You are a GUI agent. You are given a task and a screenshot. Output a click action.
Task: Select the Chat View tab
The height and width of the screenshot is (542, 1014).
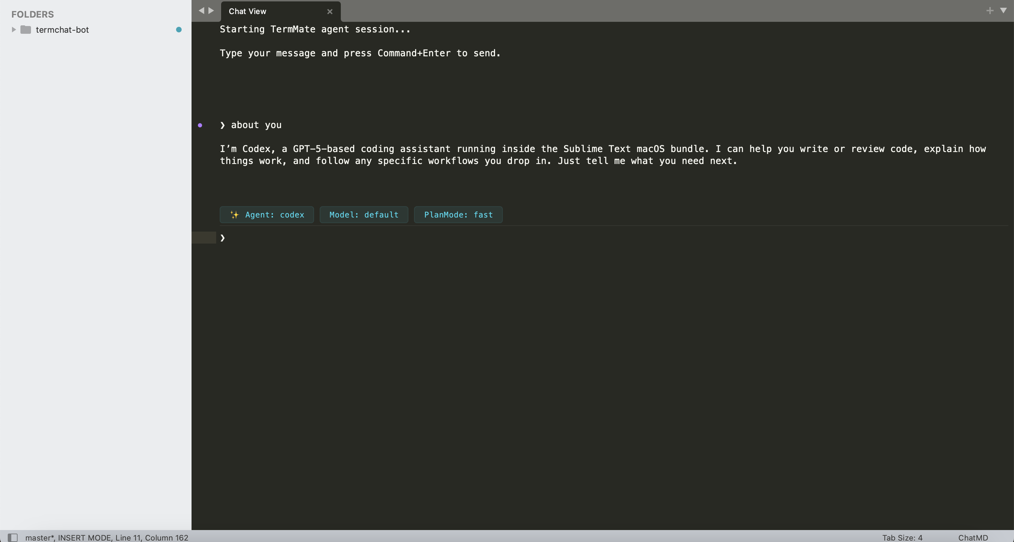[x=247, y=11]
